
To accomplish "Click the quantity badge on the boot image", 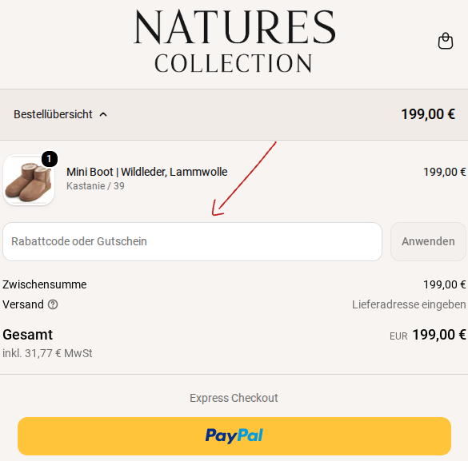I will 50,159.
